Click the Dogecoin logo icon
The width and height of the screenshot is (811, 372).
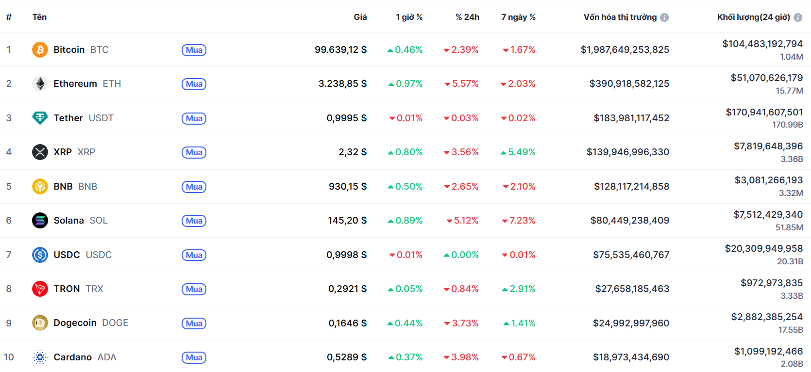tap(40, 323)
